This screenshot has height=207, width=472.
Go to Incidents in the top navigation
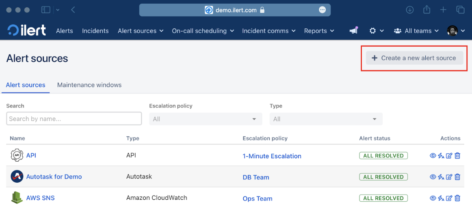pyautogui.click(x=95, y=31)
